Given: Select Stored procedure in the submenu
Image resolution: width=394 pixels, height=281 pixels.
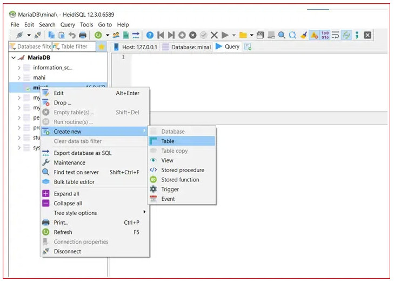Looking at the screenshot, I should pos(182,170).
